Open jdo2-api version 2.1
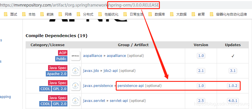Screen dimensions: 252x109 click(x=201, y=70)
